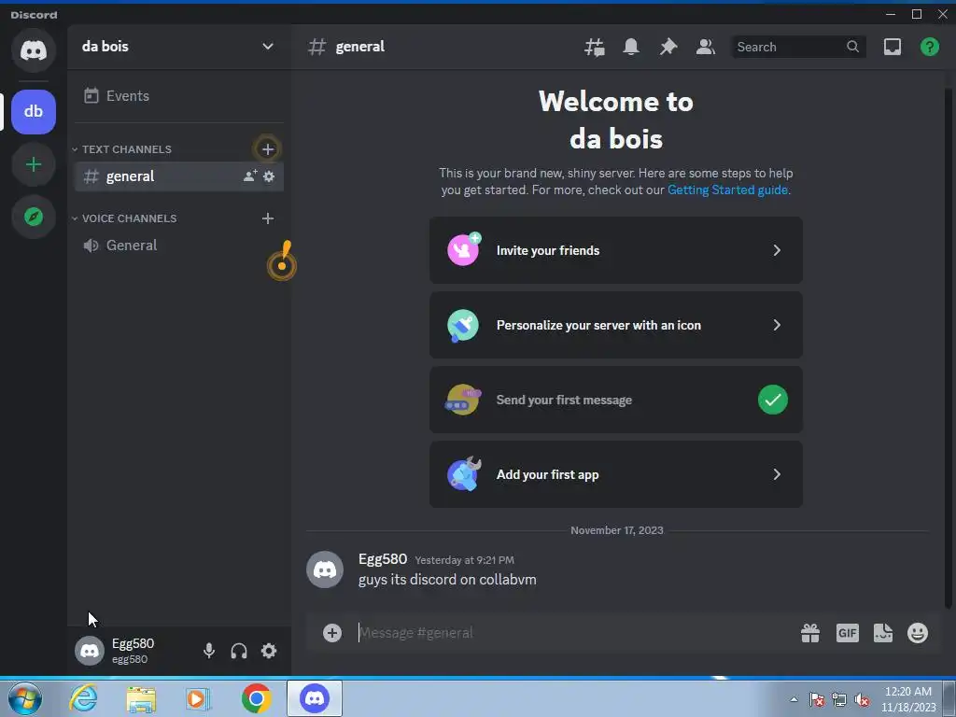
Task: Open the Events item
Action: point(178,96)
